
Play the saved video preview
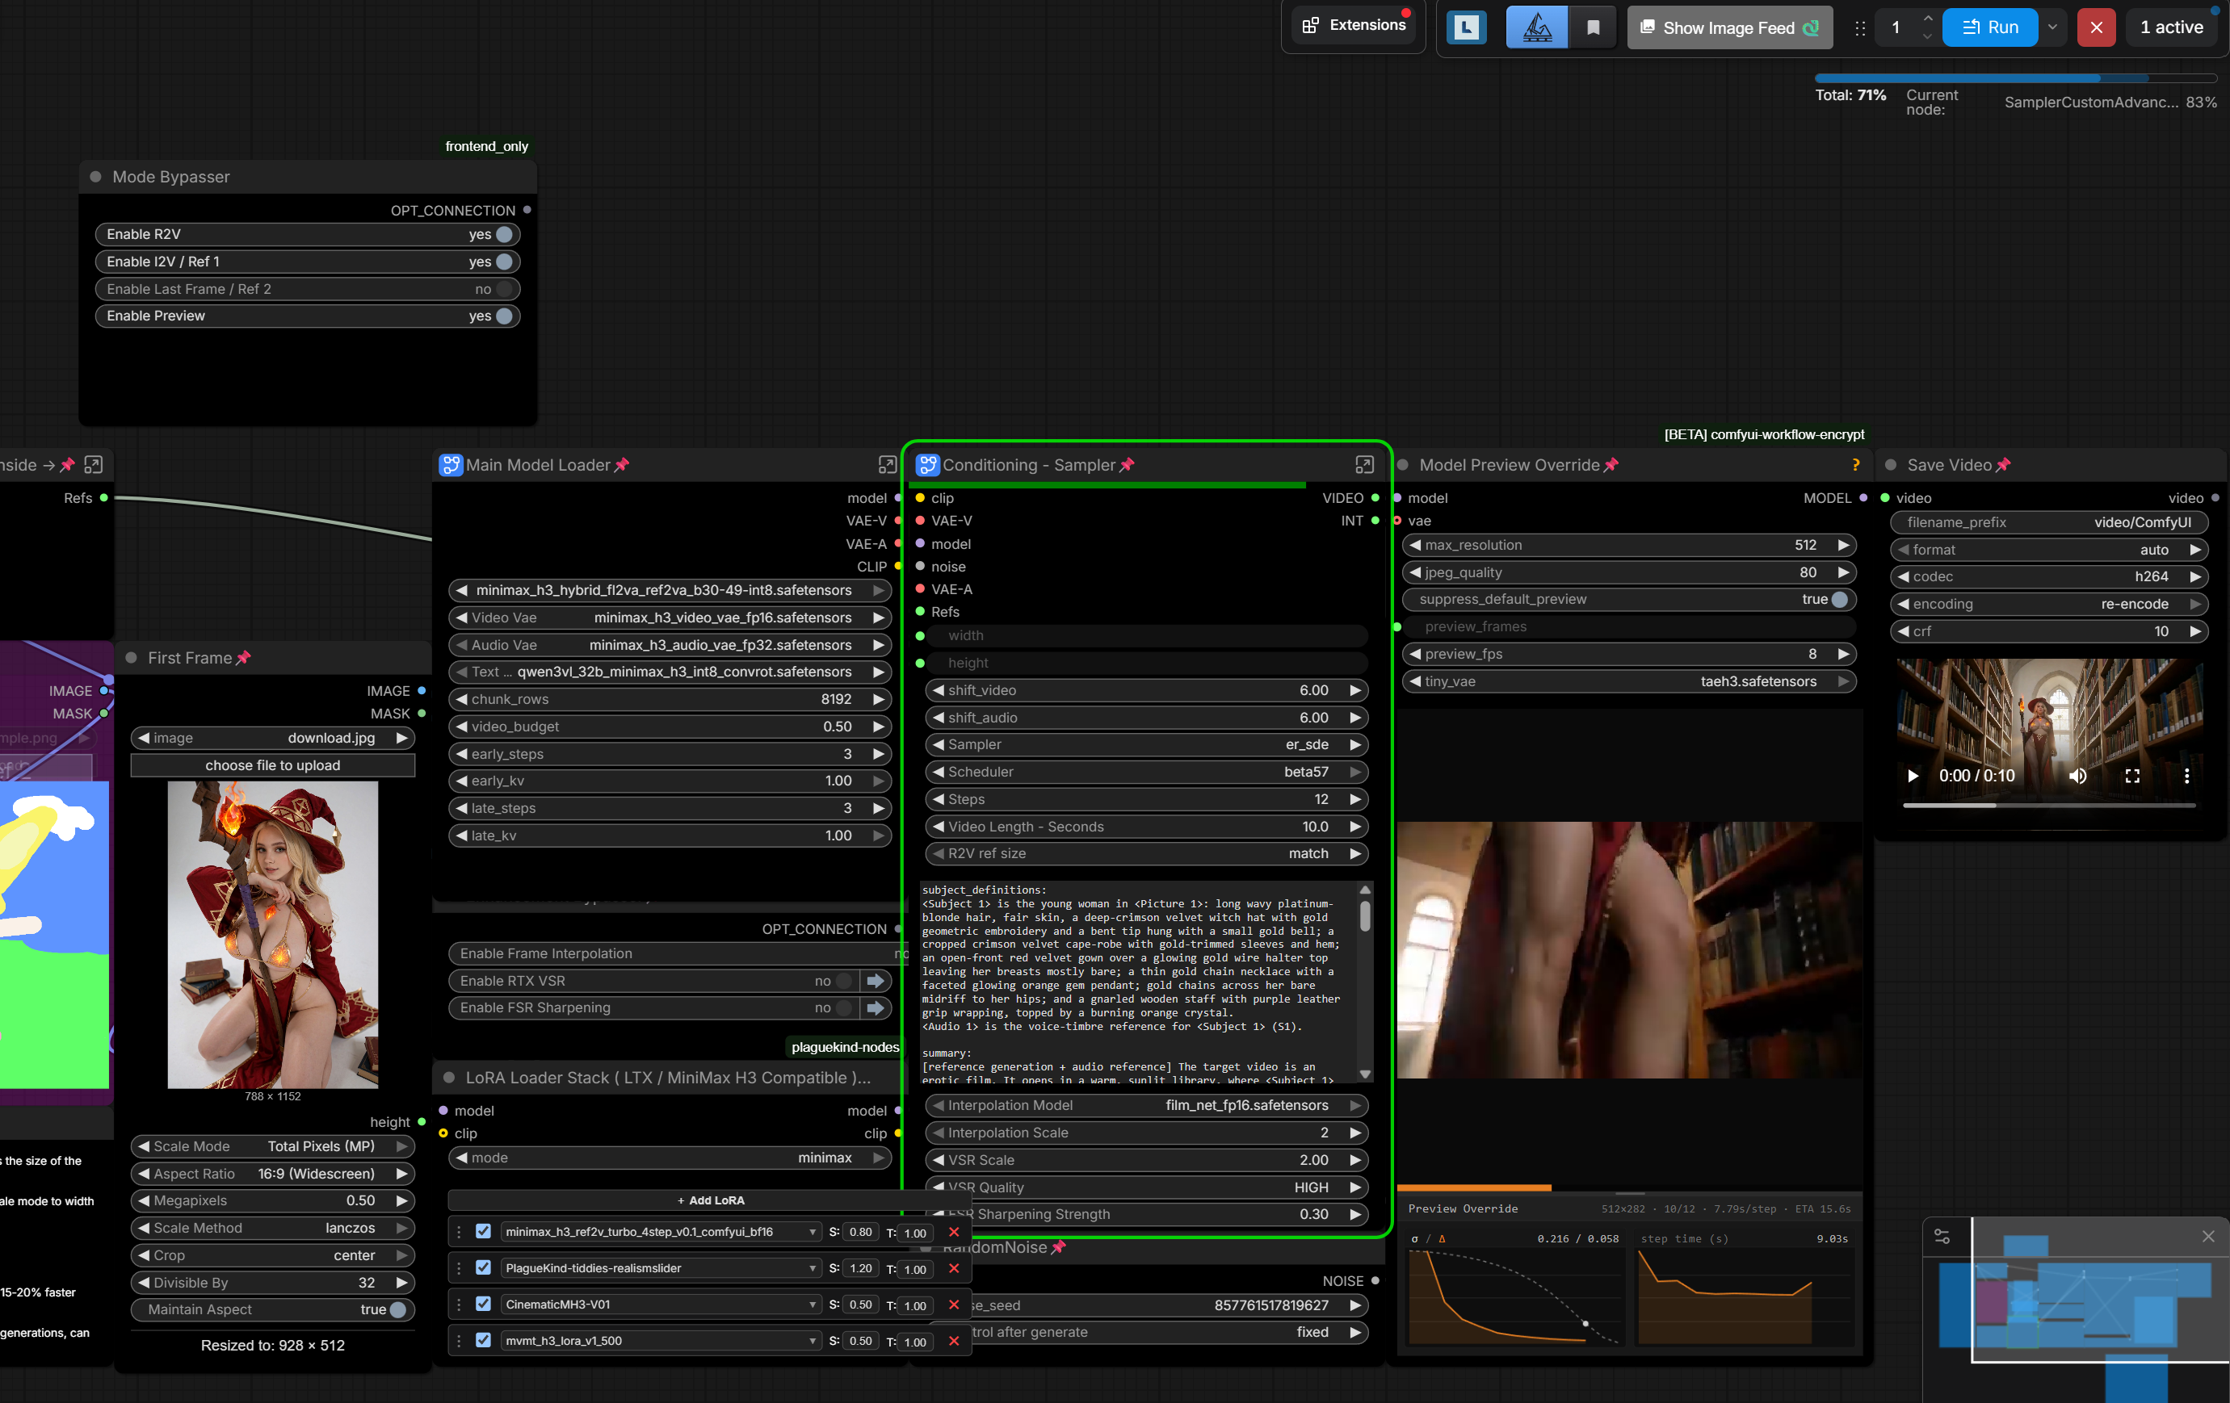[x=1913, y=776]
